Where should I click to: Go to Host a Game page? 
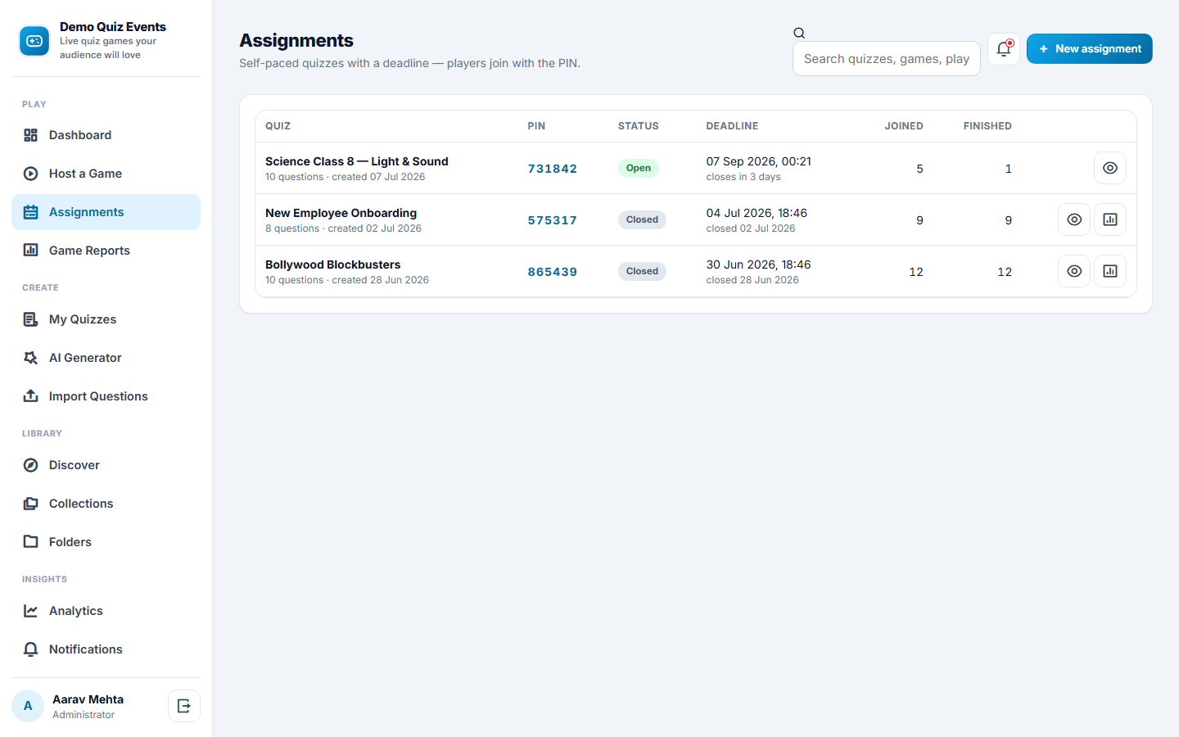[106, 174]
